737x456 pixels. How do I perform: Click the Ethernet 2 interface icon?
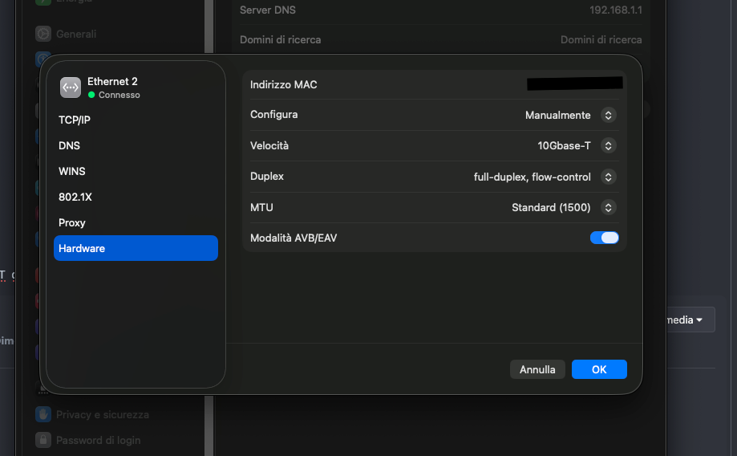(x=71, y=88)
